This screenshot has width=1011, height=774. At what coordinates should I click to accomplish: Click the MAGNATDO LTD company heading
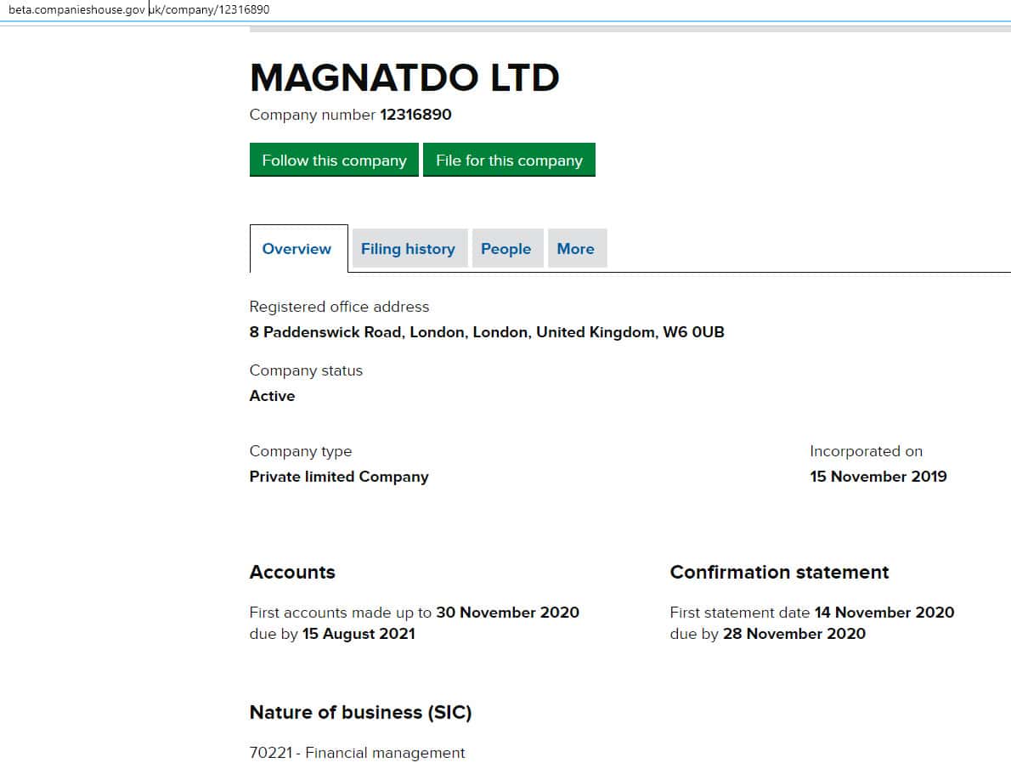[404, 78]
